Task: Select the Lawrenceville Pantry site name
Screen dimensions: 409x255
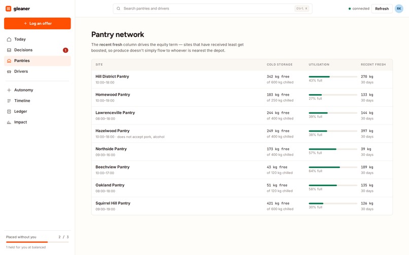Action: 115,113
